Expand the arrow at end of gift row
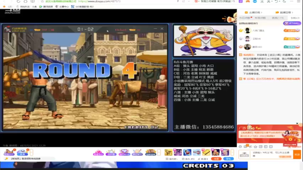Screen dimensions: 303x170 pos(232,152)
